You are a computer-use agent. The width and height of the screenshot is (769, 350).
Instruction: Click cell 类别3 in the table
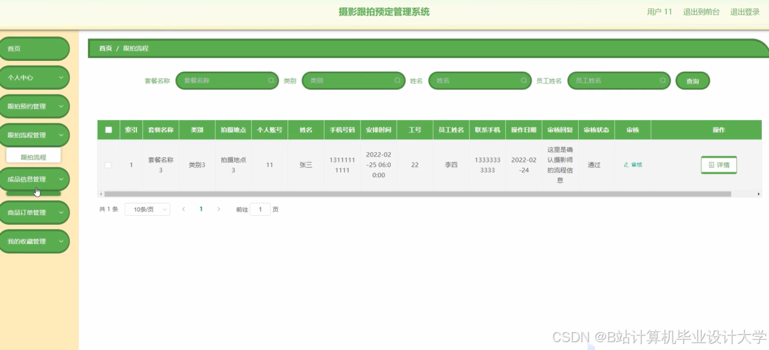pos(197,164)
